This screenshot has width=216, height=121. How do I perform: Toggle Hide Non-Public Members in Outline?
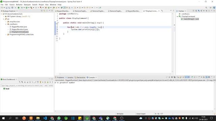(x=204, y=11)
